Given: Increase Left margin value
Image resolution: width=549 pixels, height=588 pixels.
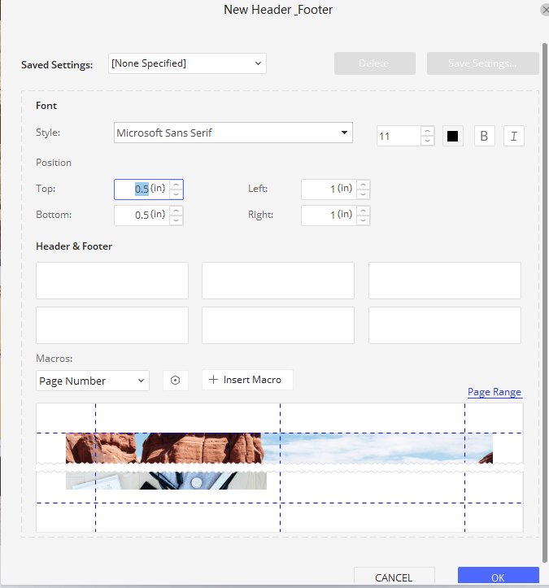Looking at the screenshot, I should 363,185.
